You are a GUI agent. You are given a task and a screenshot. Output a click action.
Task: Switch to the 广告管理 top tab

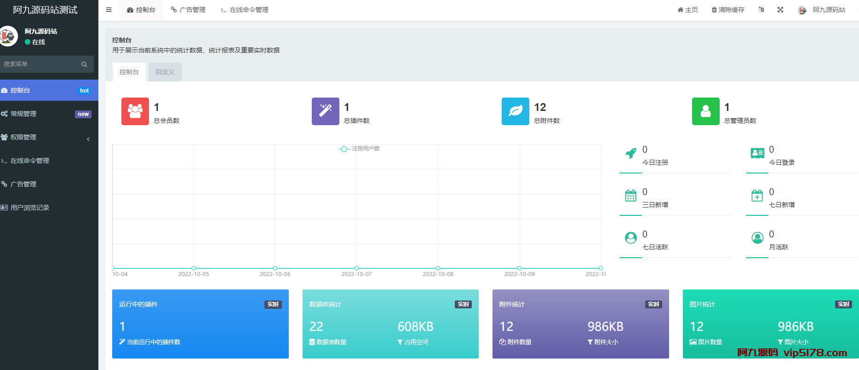tap(188, 10)
